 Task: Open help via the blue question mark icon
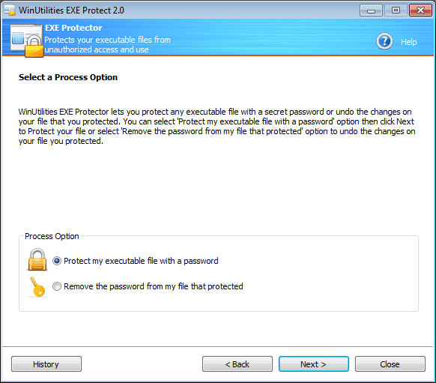click(x=384, y=41)
